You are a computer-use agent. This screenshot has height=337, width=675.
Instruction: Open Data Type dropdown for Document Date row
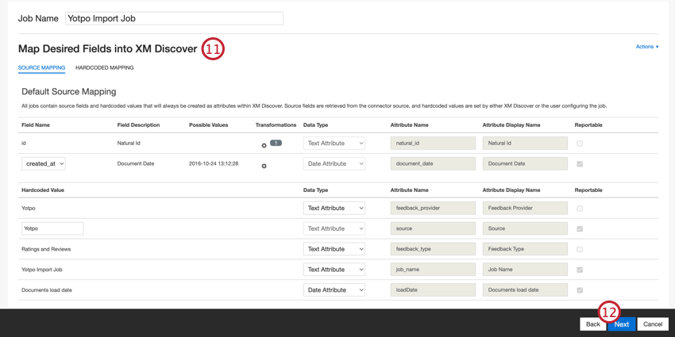[x=334, y=164]
